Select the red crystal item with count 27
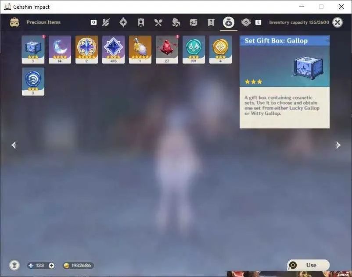The height and width of the screenshot is (277, 352). pos(167,49)
